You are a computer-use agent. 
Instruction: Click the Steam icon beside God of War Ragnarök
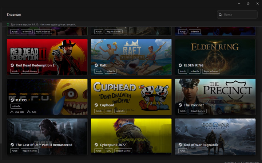pyautogui.click(x=180, y=145)
